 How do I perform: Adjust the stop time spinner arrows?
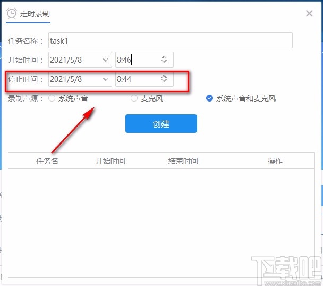(x=164, y=78)
